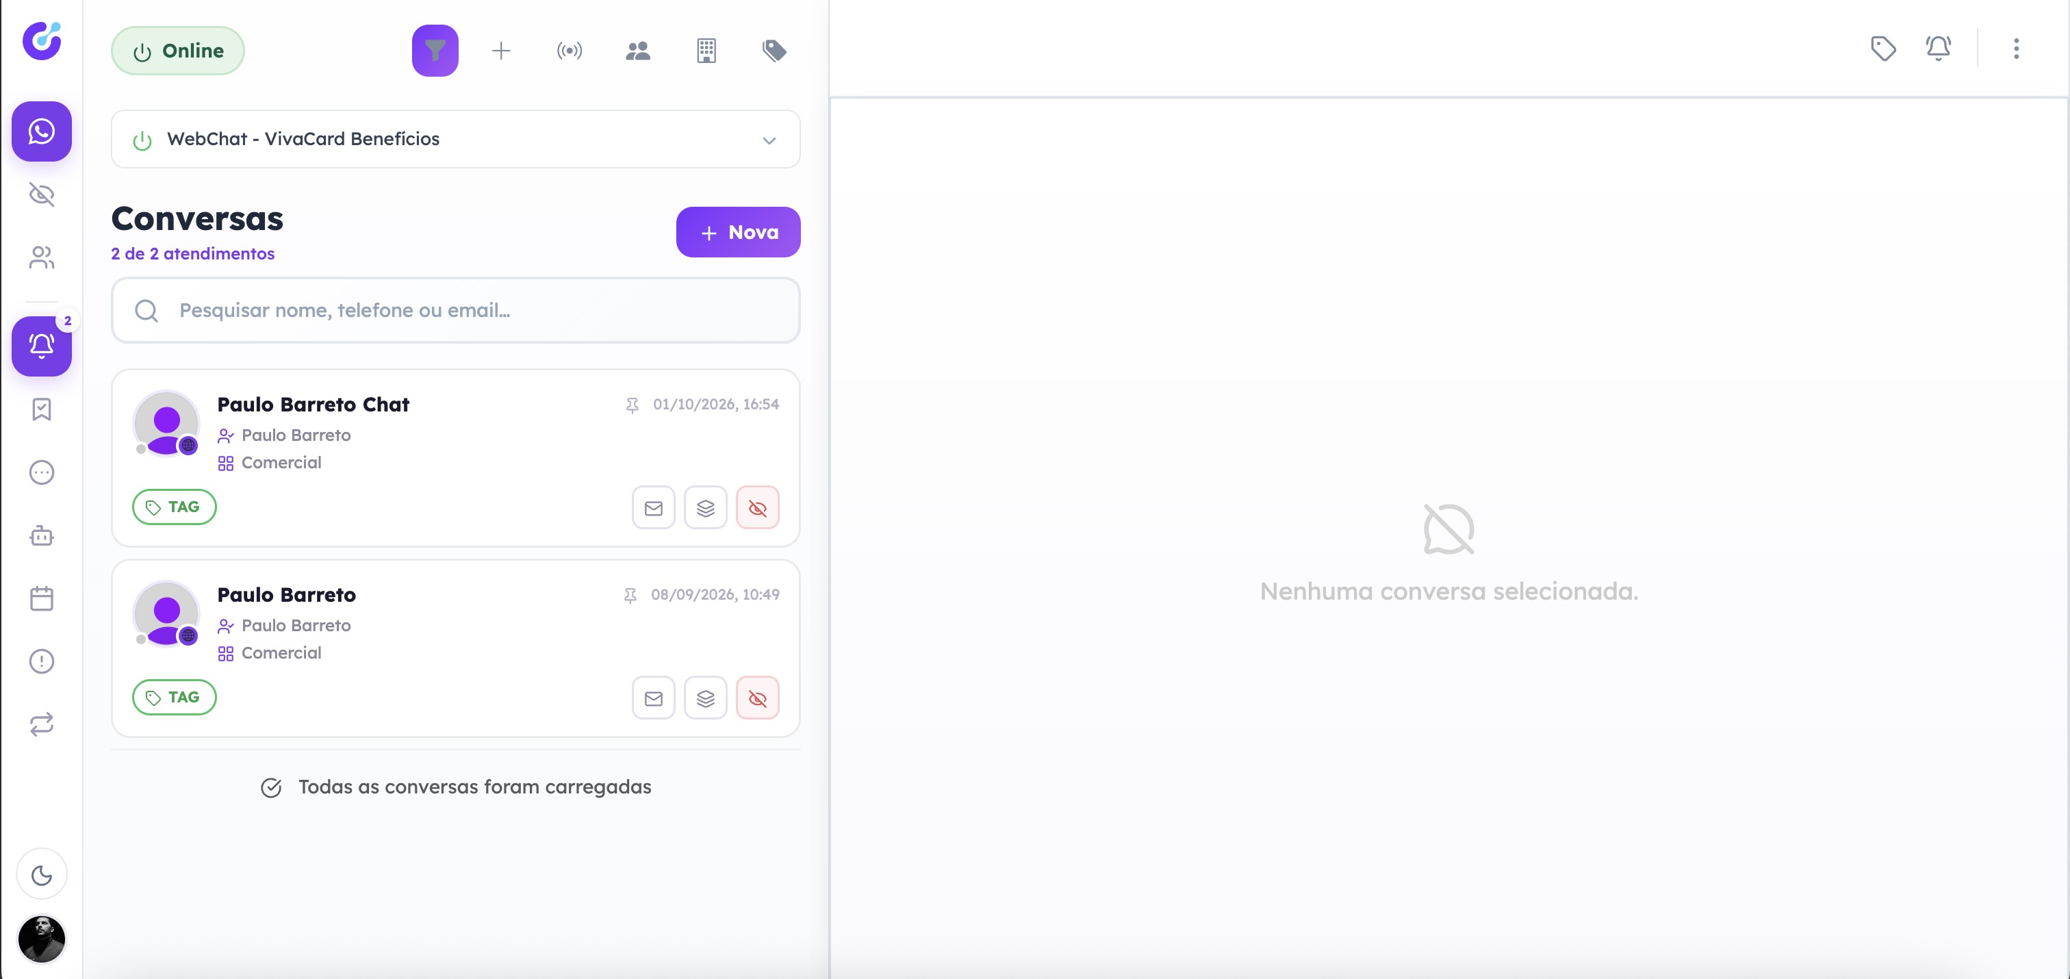This screenshot has width=2070, height=979.
Task: Open the contacts sidebar icon
Action: (42, 257)
